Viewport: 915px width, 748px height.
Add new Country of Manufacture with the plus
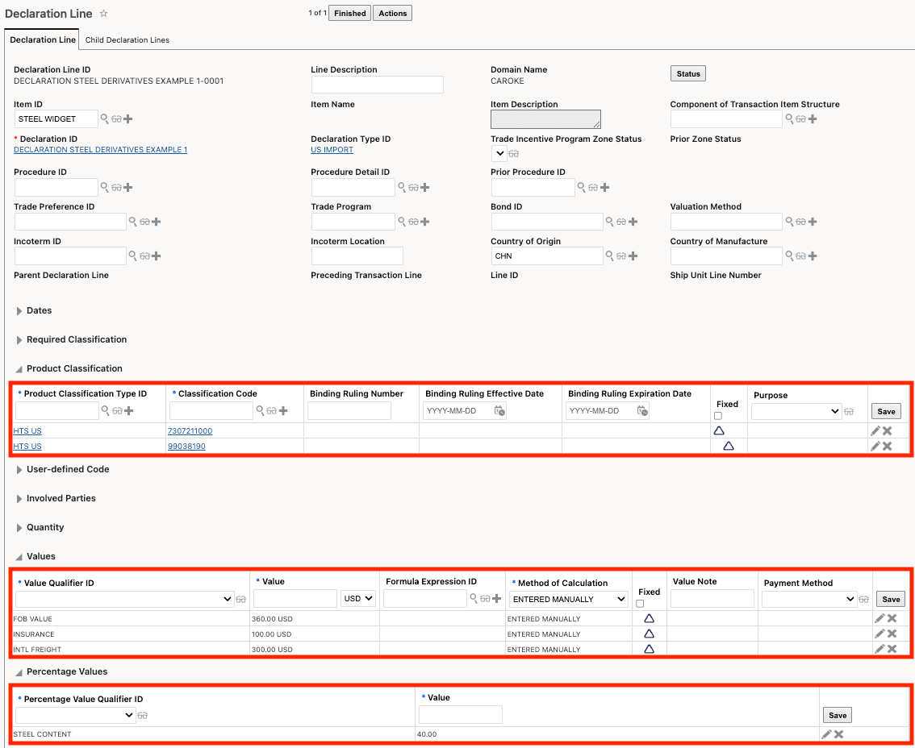813,256
